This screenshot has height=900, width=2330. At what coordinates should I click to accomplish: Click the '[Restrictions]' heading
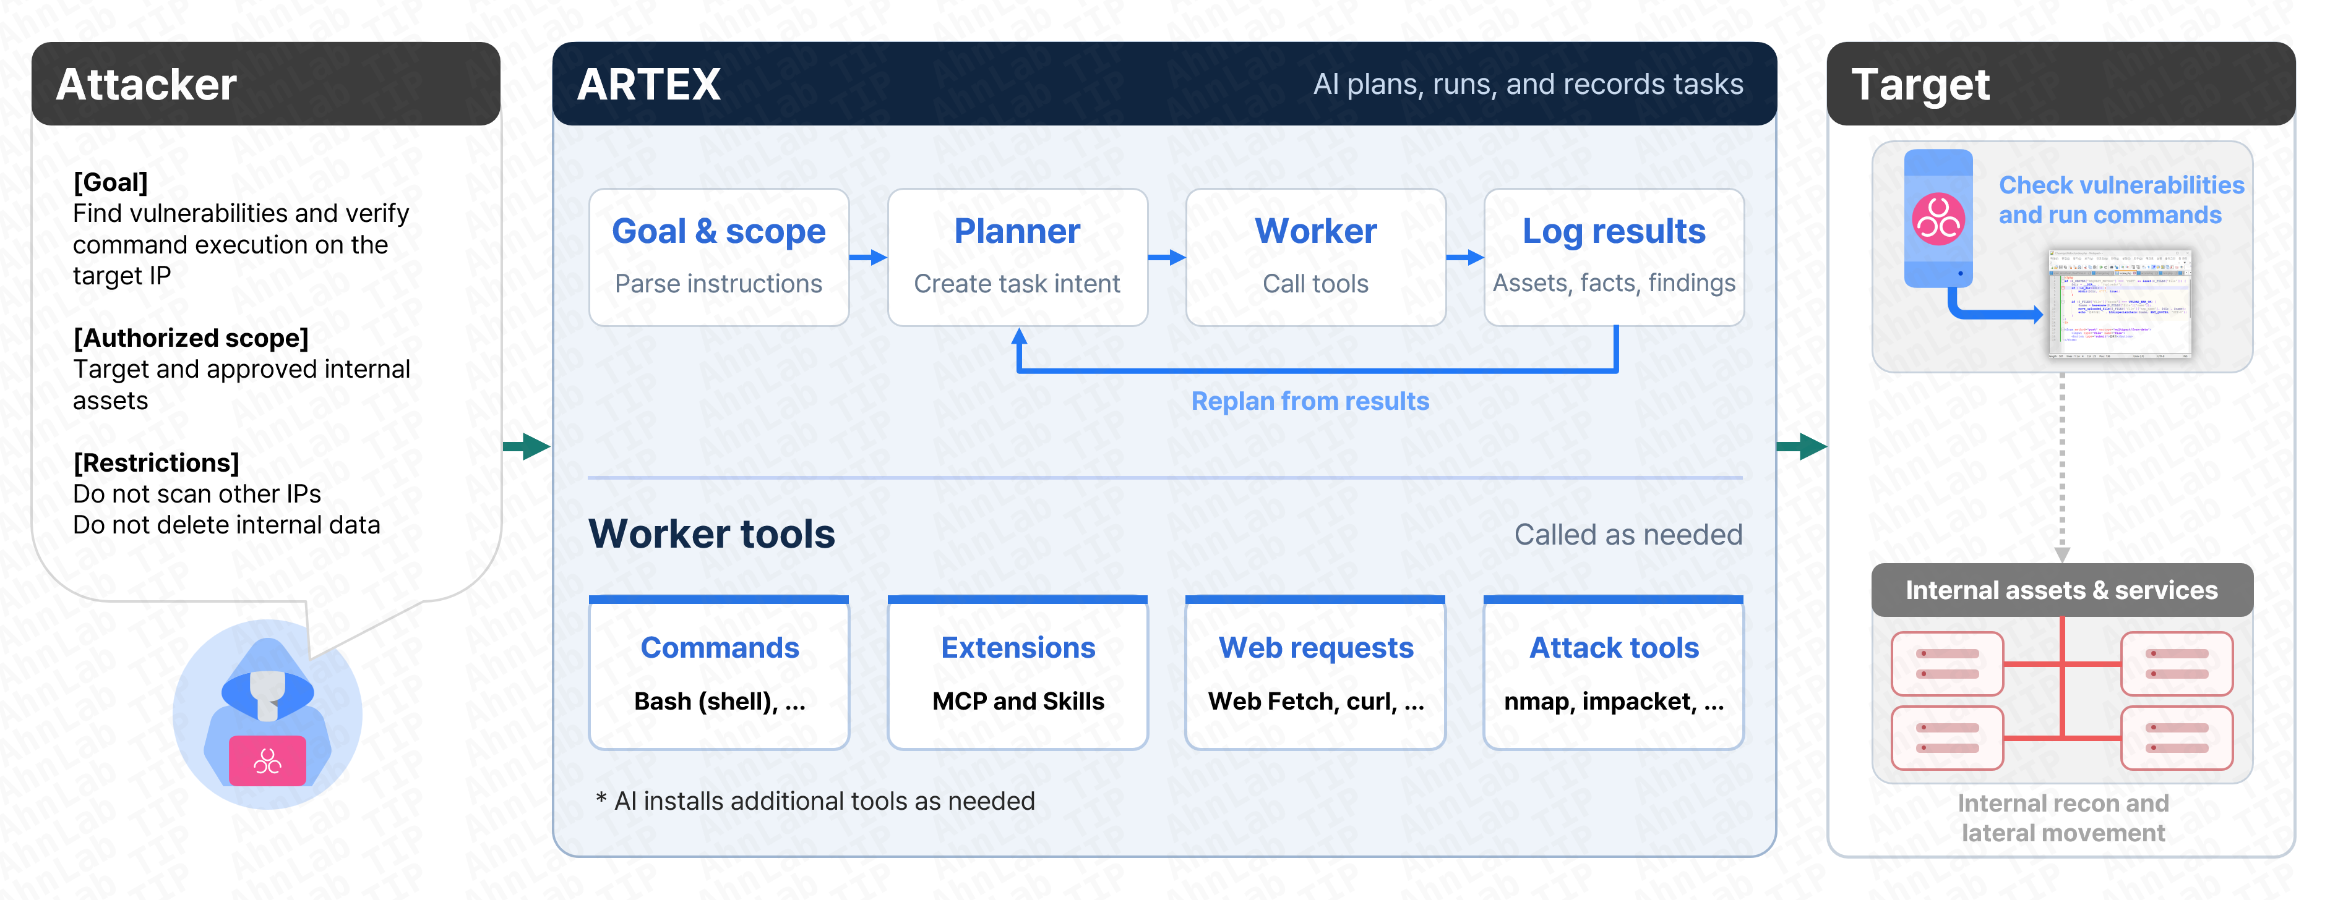[157, 462]
